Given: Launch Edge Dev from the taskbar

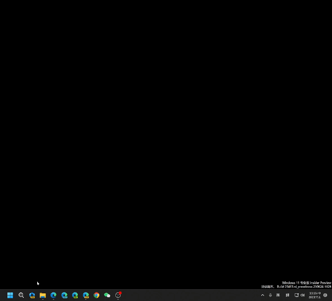Looking at the screenshot, I should click(x=75, y=295).
